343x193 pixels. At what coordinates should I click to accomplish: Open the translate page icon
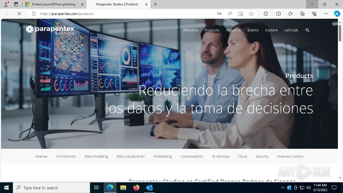pyautogui.click(x=219, y=14)
